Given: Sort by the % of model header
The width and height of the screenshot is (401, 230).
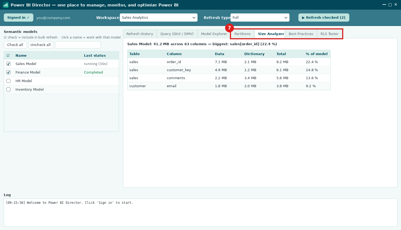Looking at the screenshot, I should click(317, 54).
